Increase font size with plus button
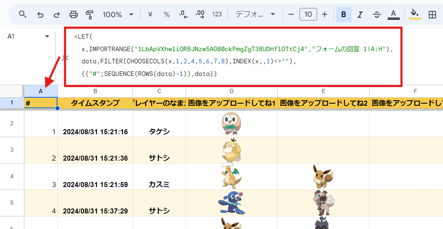 pos(325,14)
